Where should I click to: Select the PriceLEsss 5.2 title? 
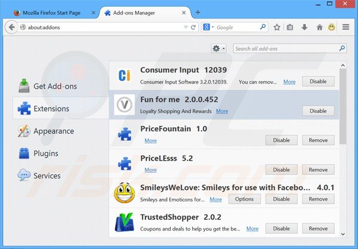point(166,158)
